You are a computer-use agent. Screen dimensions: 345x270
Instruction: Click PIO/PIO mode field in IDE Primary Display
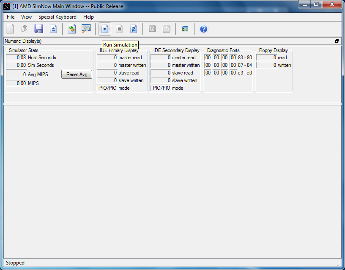click(x=107, y=88)
